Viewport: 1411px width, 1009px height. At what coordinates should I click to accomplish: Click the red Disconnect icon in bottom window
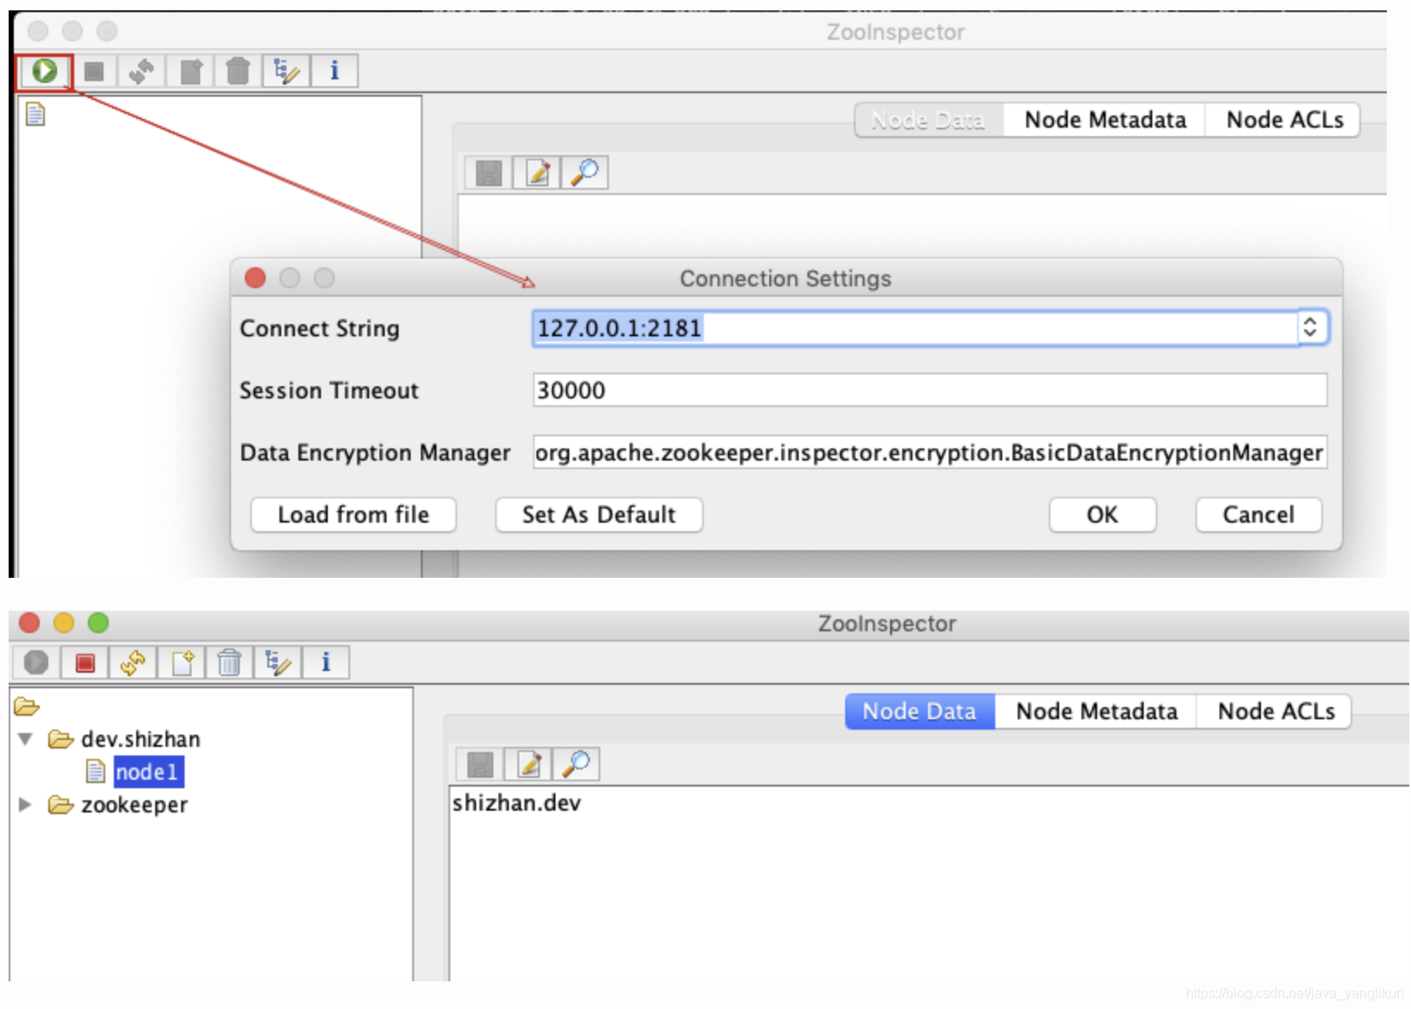85,662
